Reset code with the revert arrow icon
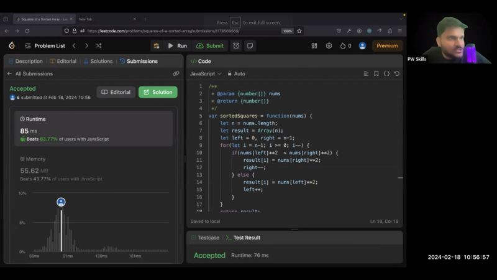The width and height of the screenshot is (497, 280). click(x=397, y=73)
